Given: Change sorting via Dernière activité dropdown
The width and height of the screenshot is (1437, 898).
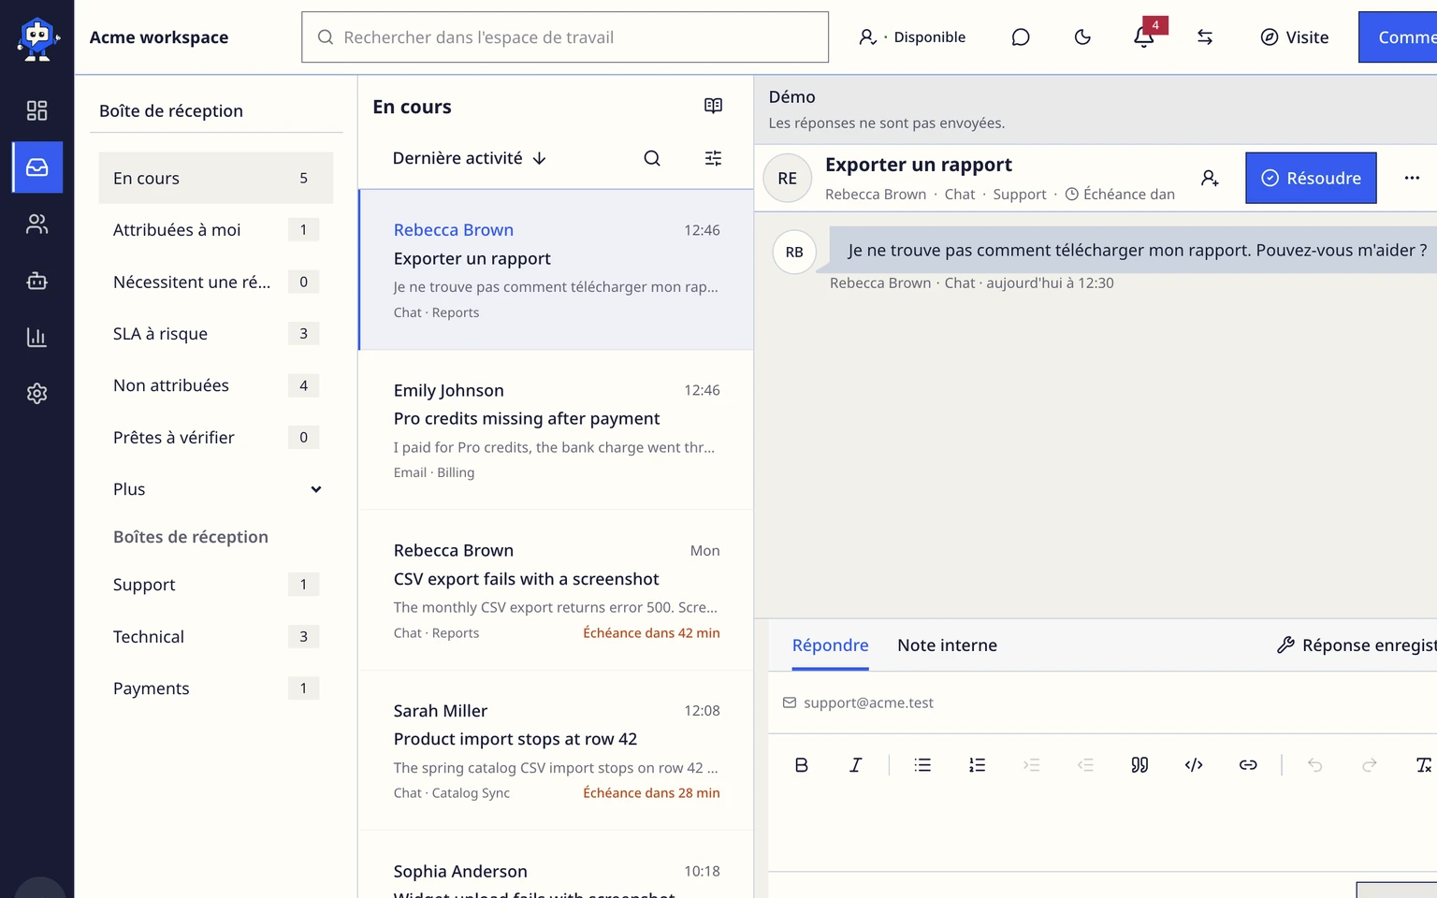Looking at the screenshot, I should (470, 158).
